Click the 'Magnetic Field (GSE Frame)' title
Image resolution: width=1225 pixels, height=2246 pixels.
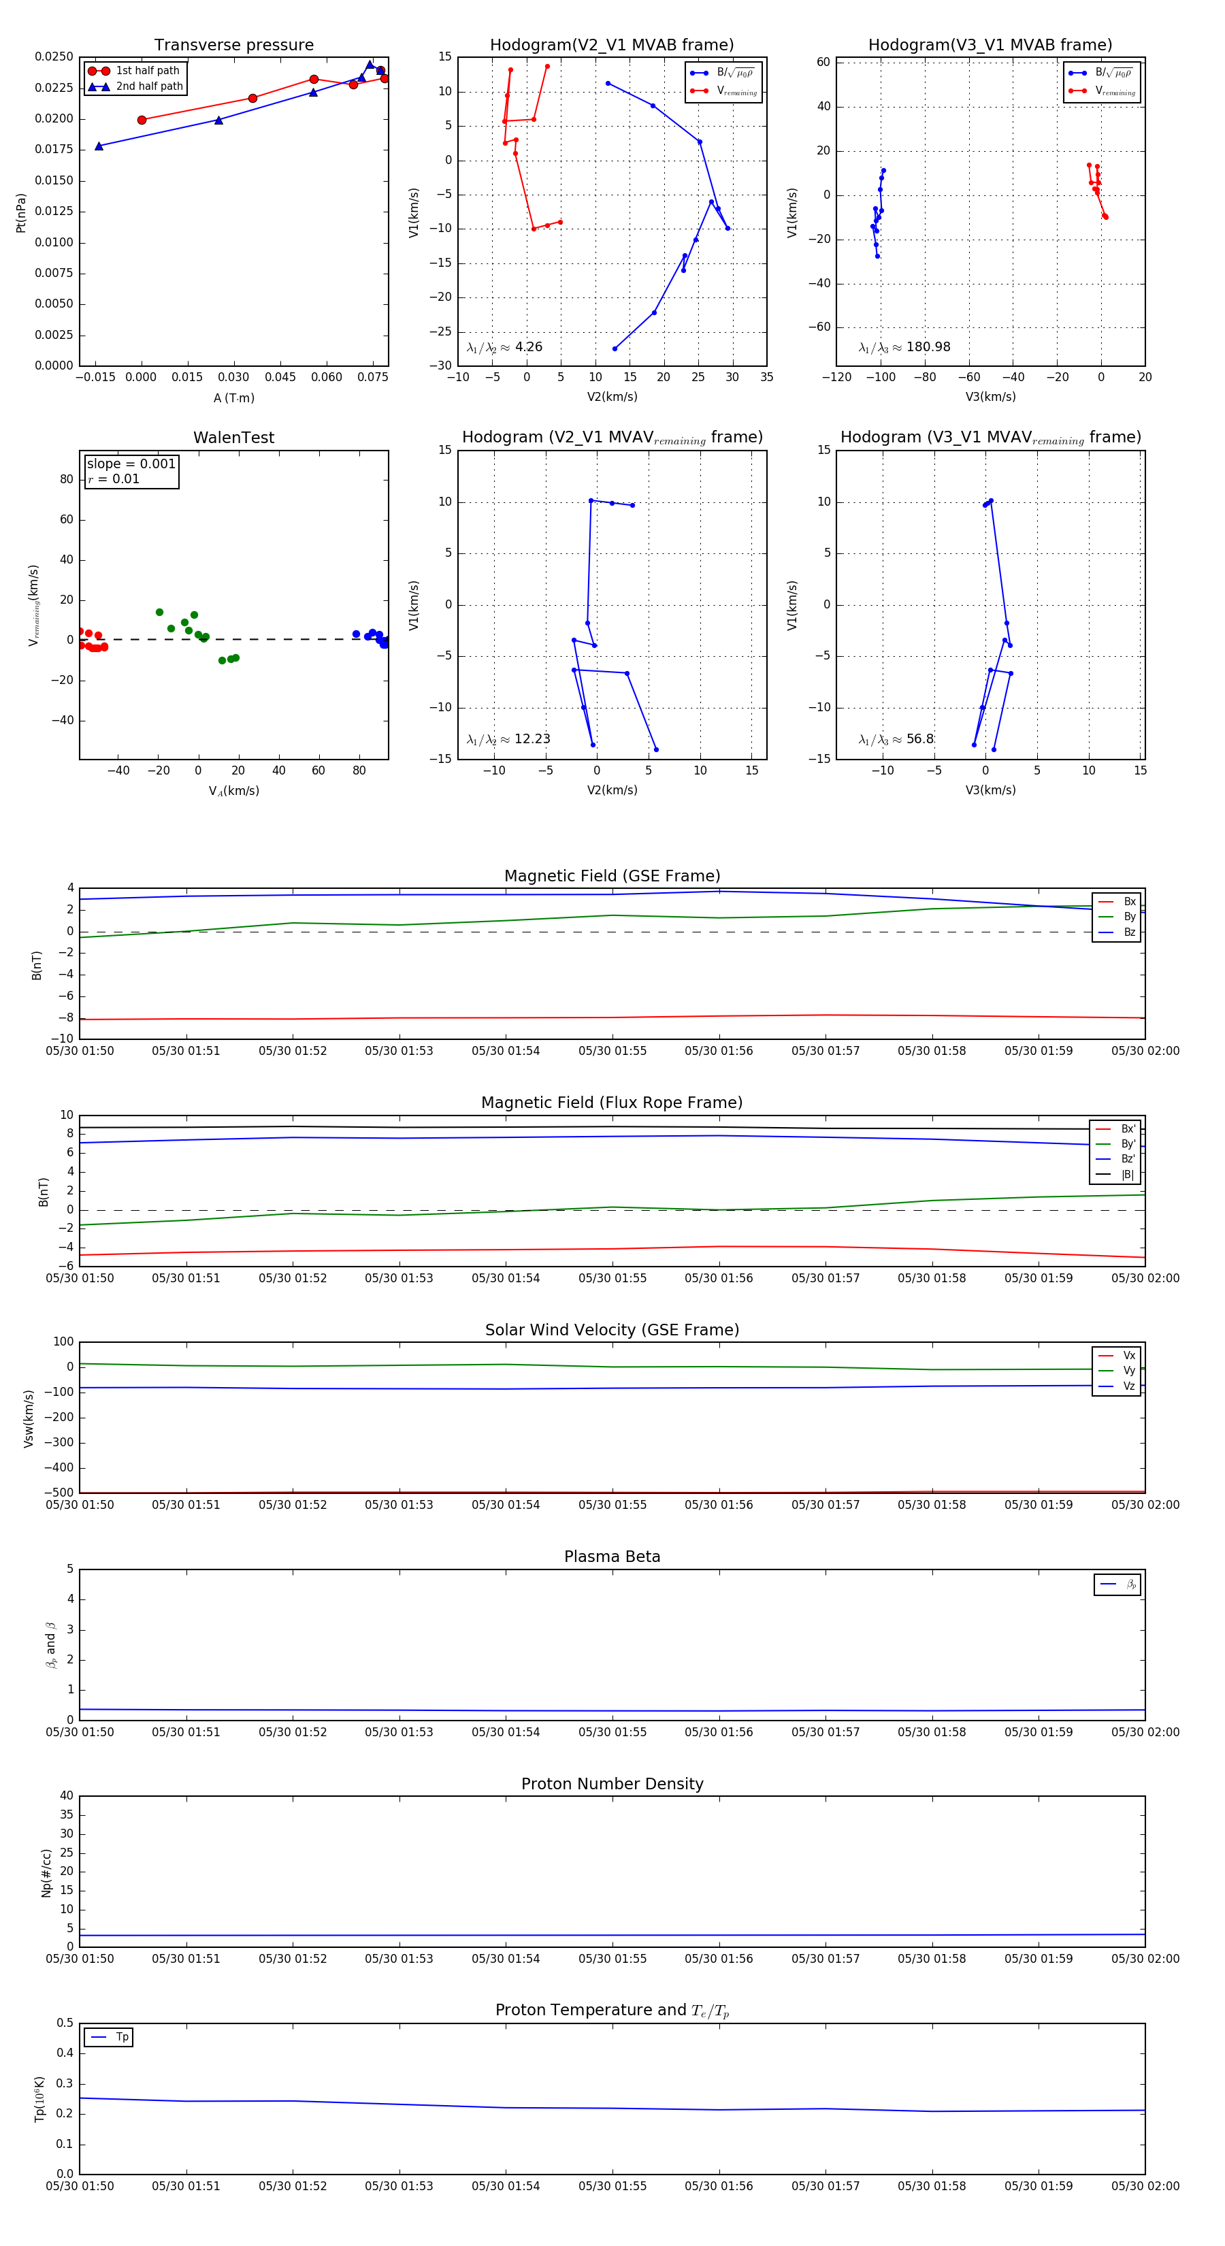[612, 876]
